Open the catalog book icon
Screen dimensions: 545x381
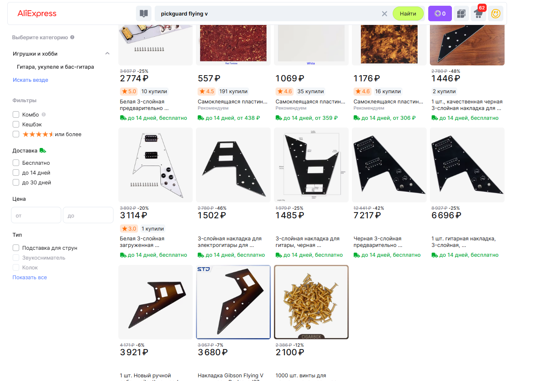tap(144, 13)
